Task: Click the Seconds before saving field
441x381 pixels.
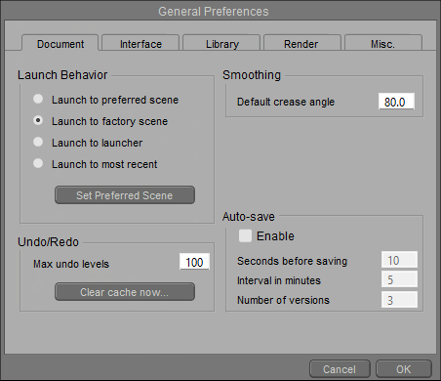Action: point(399,260)
